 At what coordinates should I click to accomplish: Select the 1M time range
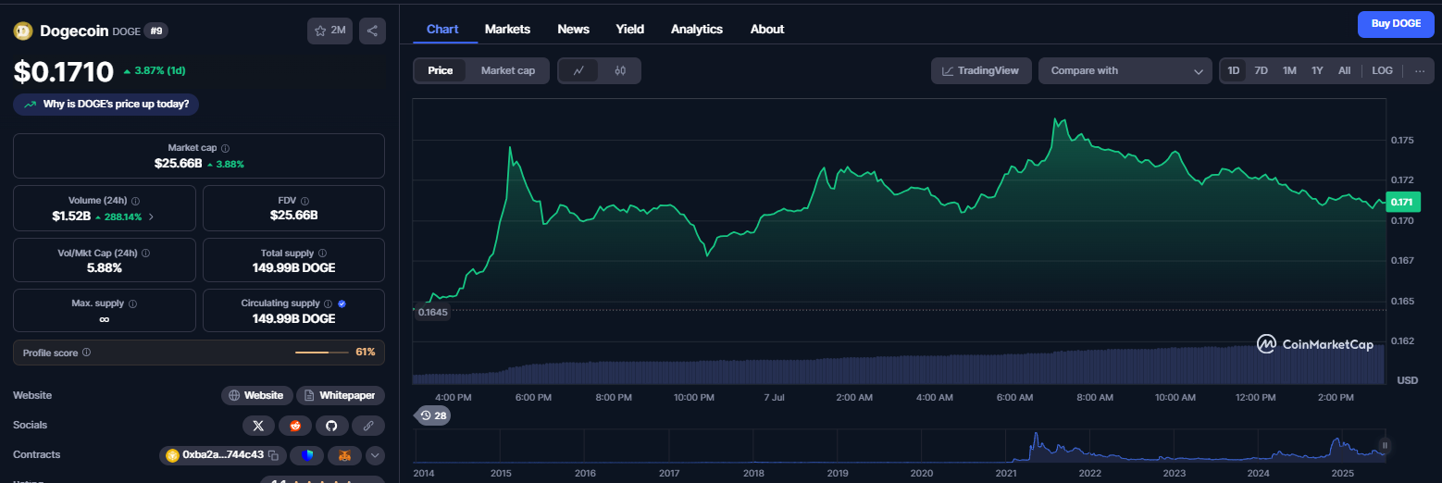point(1289,70)
